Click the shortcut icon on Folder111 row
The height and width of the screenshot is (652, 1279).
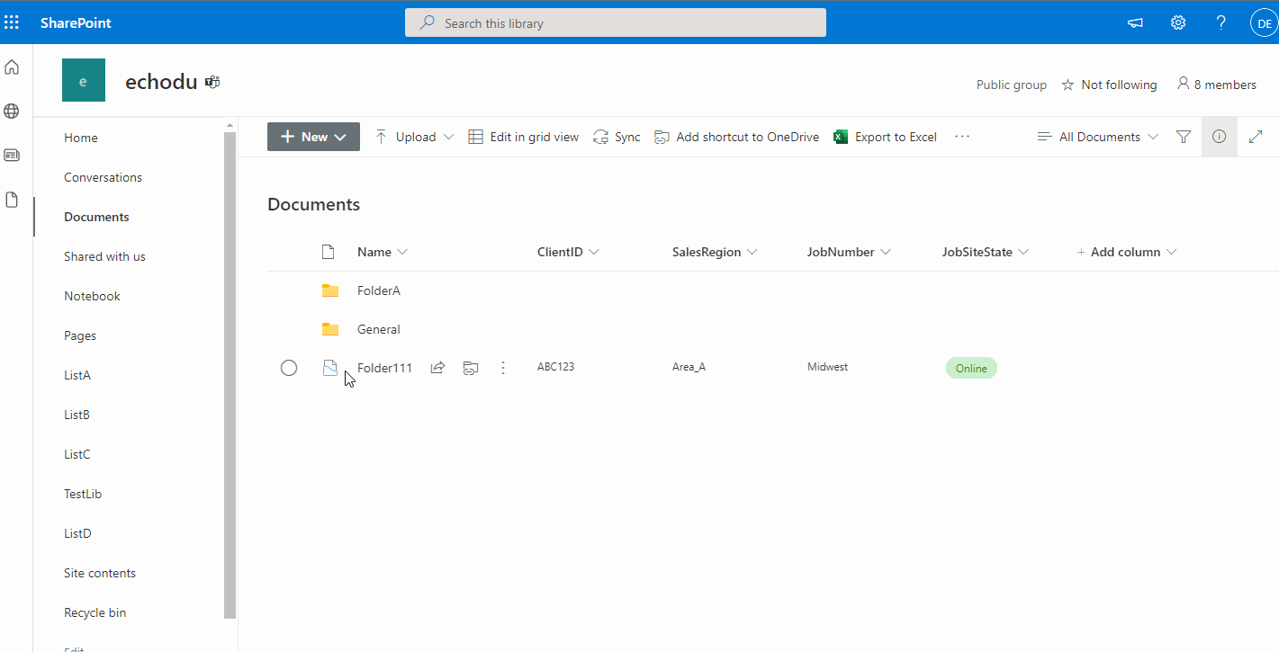click(470, 367)
